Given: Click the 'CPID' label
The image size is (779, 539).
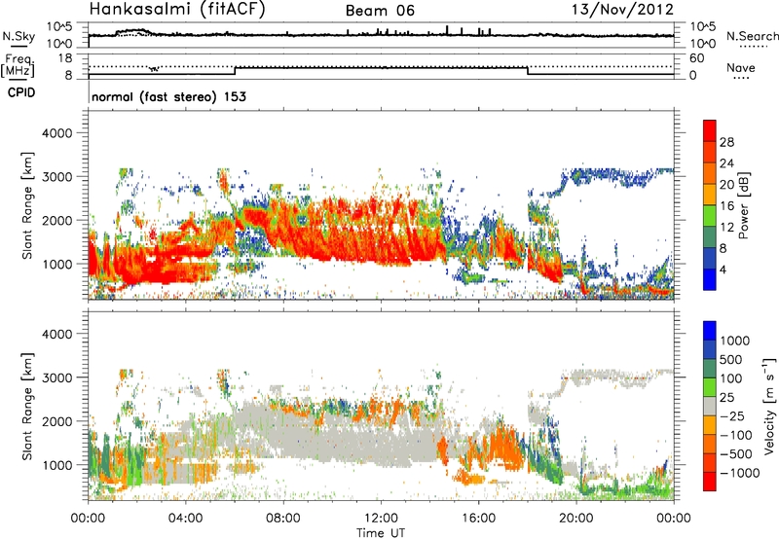Looking at the screenshot, I should coord(21,92).
